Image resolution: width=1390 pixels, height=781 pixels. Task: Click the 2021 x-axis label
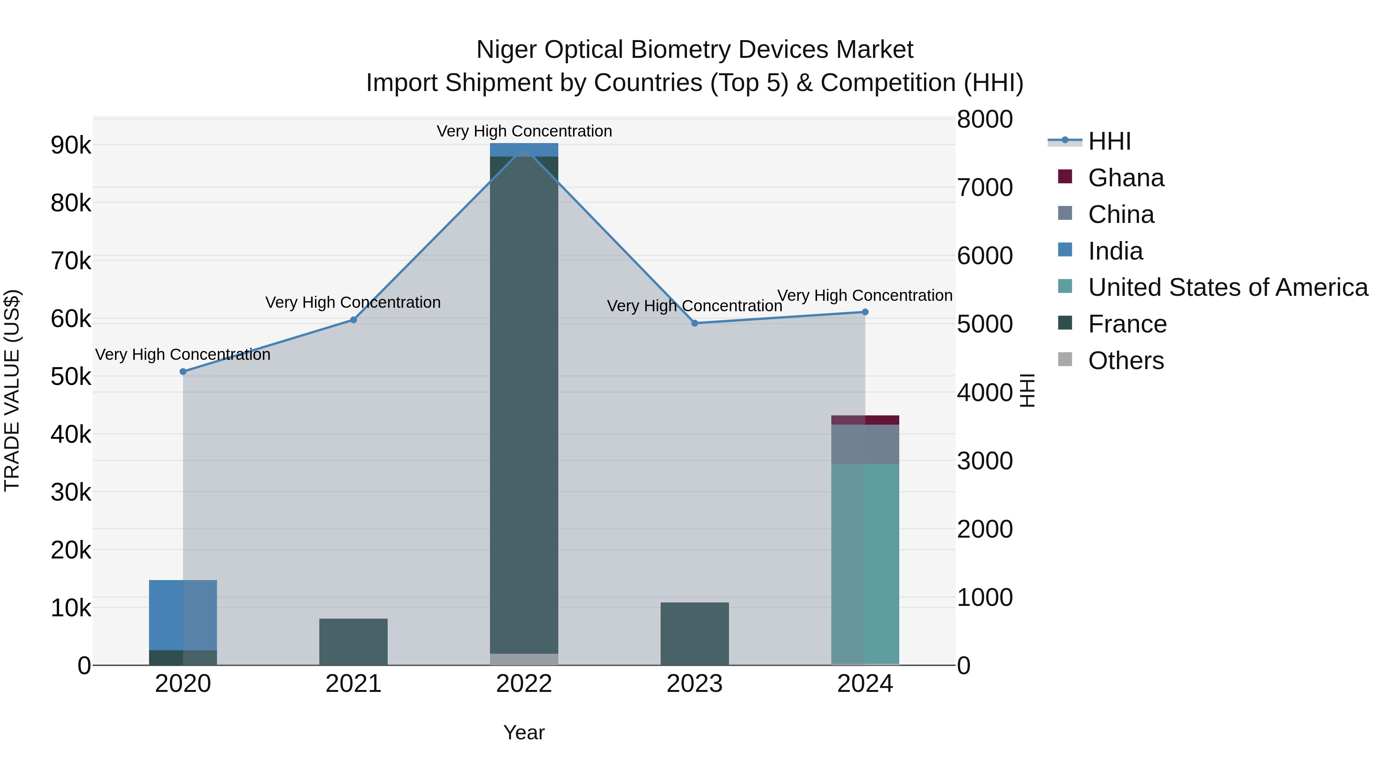(x=353, y=684)
